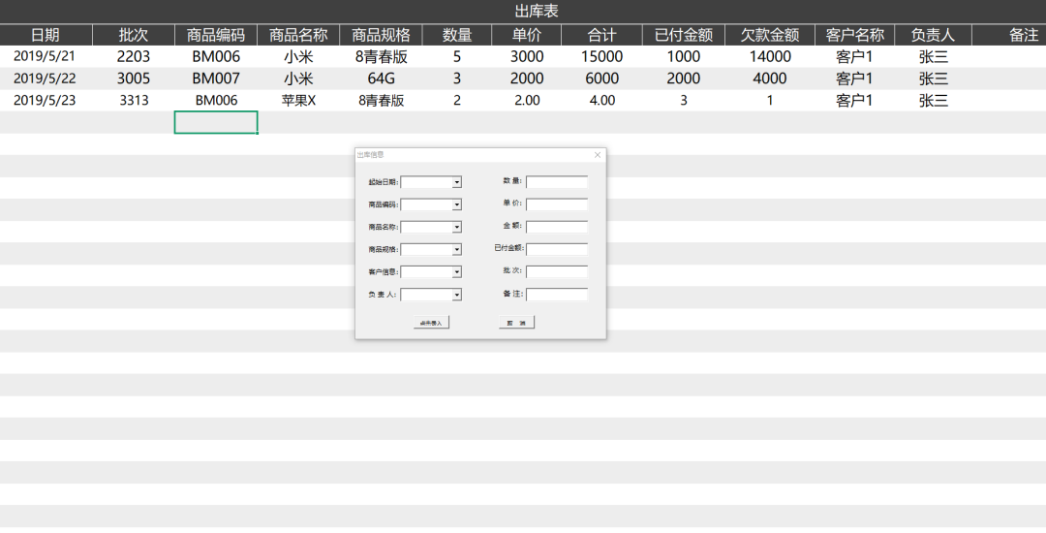Select the 出库表 title bar cell
Screen dimensions: 1046x533
(523, 12)
